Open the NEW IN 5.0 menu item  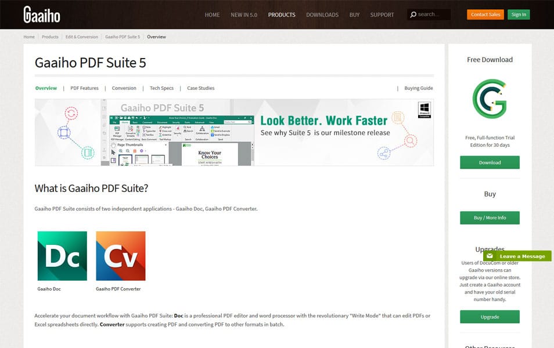pyautogui.click(x=244, y=15)
